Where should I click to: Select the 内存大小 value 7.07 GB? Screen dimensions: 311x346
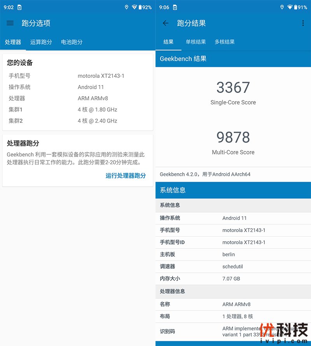(x=231, y=279)
